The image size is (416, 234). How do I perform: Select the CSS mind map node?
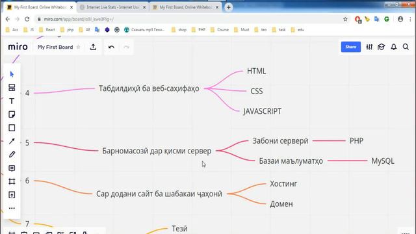click(257, 91)
